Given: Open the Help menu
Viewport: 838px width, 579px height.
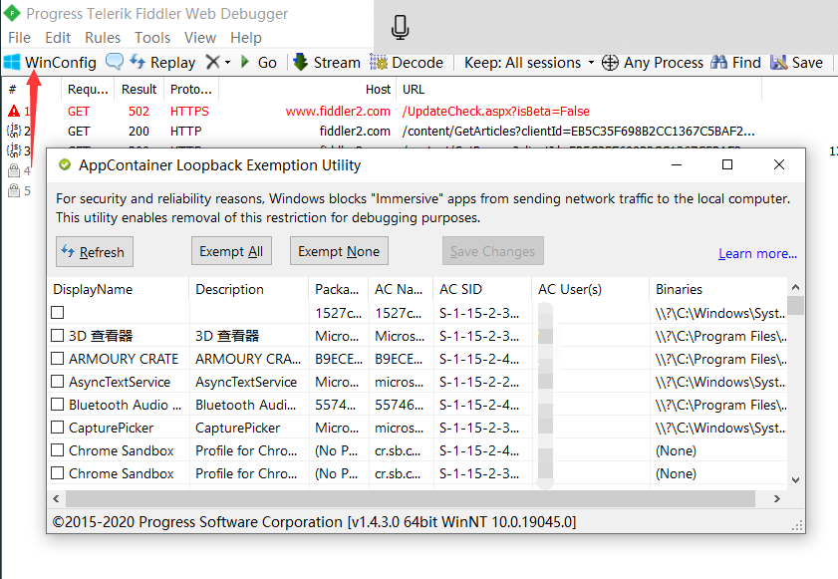Looking at the screenshot, I should click(x=246, y=38).
